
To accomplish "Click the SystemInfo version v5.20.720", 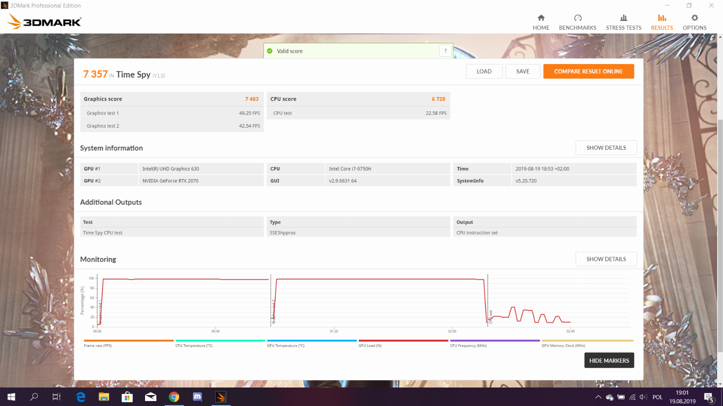I will 526,181.
